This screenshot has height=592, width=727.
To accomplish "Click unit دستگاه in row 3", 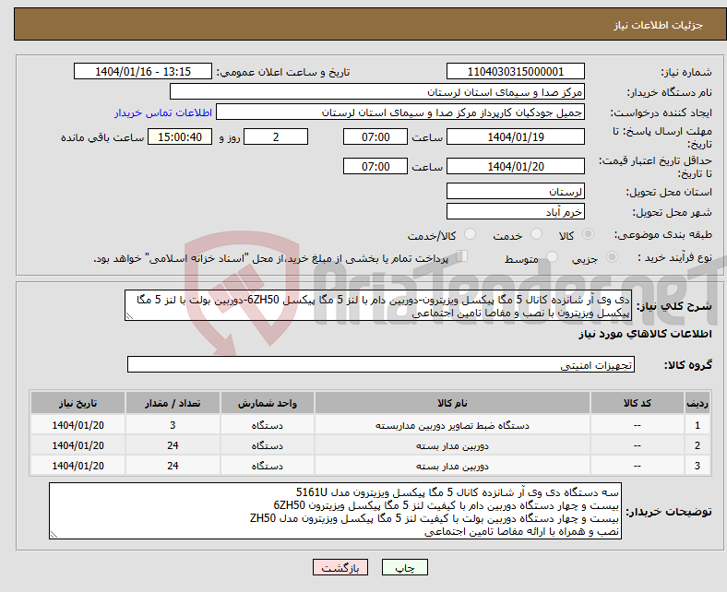I will click(268, 466).
